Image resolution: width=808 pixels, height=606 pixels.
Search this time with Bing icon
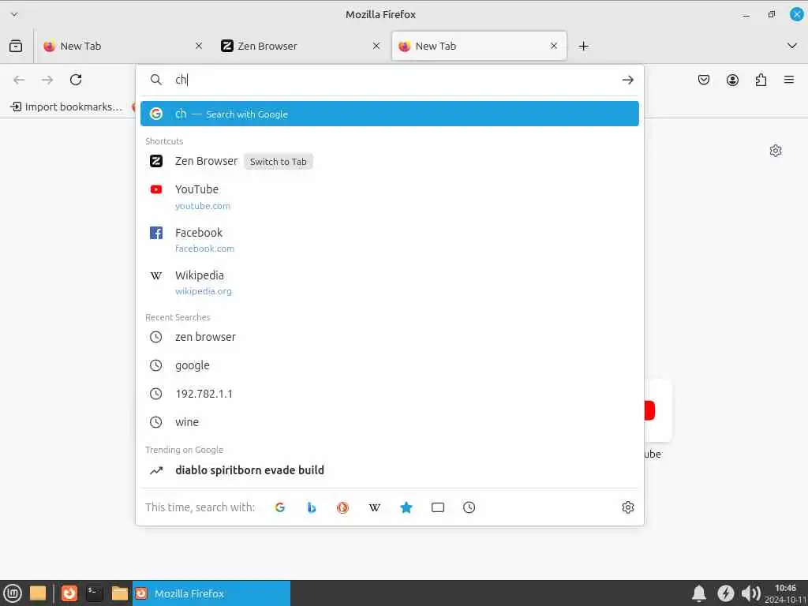[311, 507]
